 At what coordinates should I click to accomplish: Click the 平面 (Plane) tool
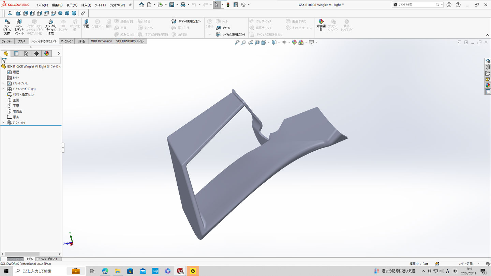coord(86,24)
